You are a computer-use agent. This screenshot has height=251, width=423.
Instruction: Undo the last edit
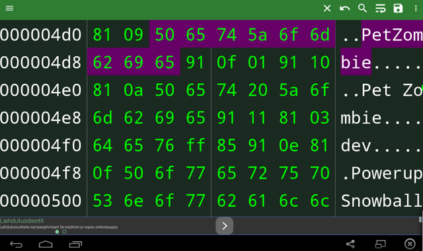pos(345,9)
